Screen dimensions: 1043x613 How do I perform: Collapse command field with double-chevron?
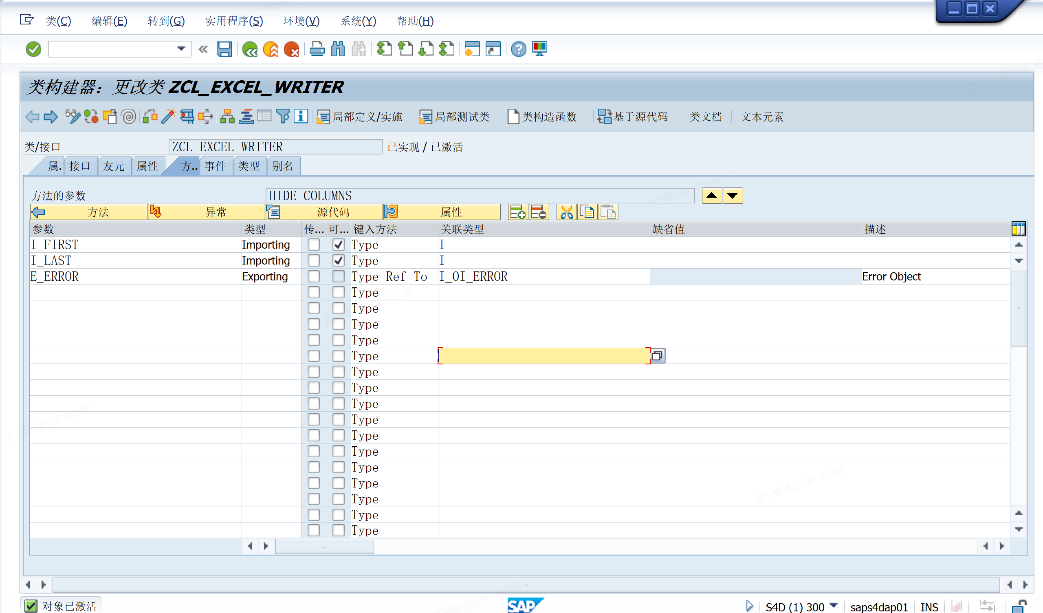(203, 49)
